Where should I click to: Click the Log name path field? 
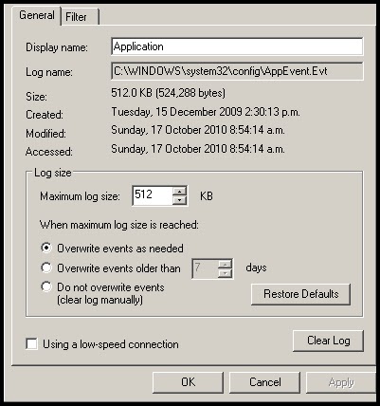click(x=237, y=71)
